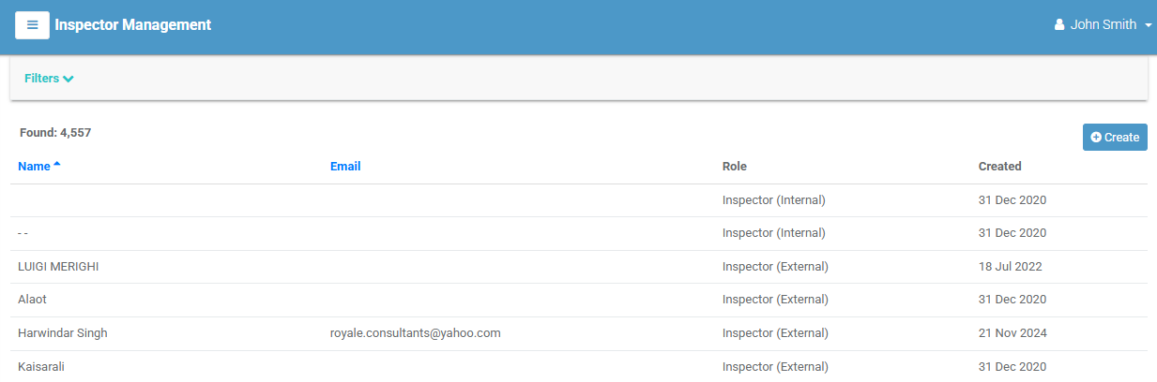The width and height of the screenshot is (1157, 382).
Task: Open the hamburger navigation menu
Action: point(32,25)
